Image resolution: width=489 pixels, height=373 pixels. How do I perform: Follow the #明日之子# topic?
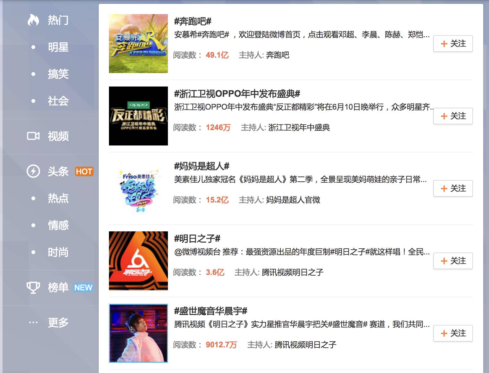pyautogui.click(x=453, y=261)
